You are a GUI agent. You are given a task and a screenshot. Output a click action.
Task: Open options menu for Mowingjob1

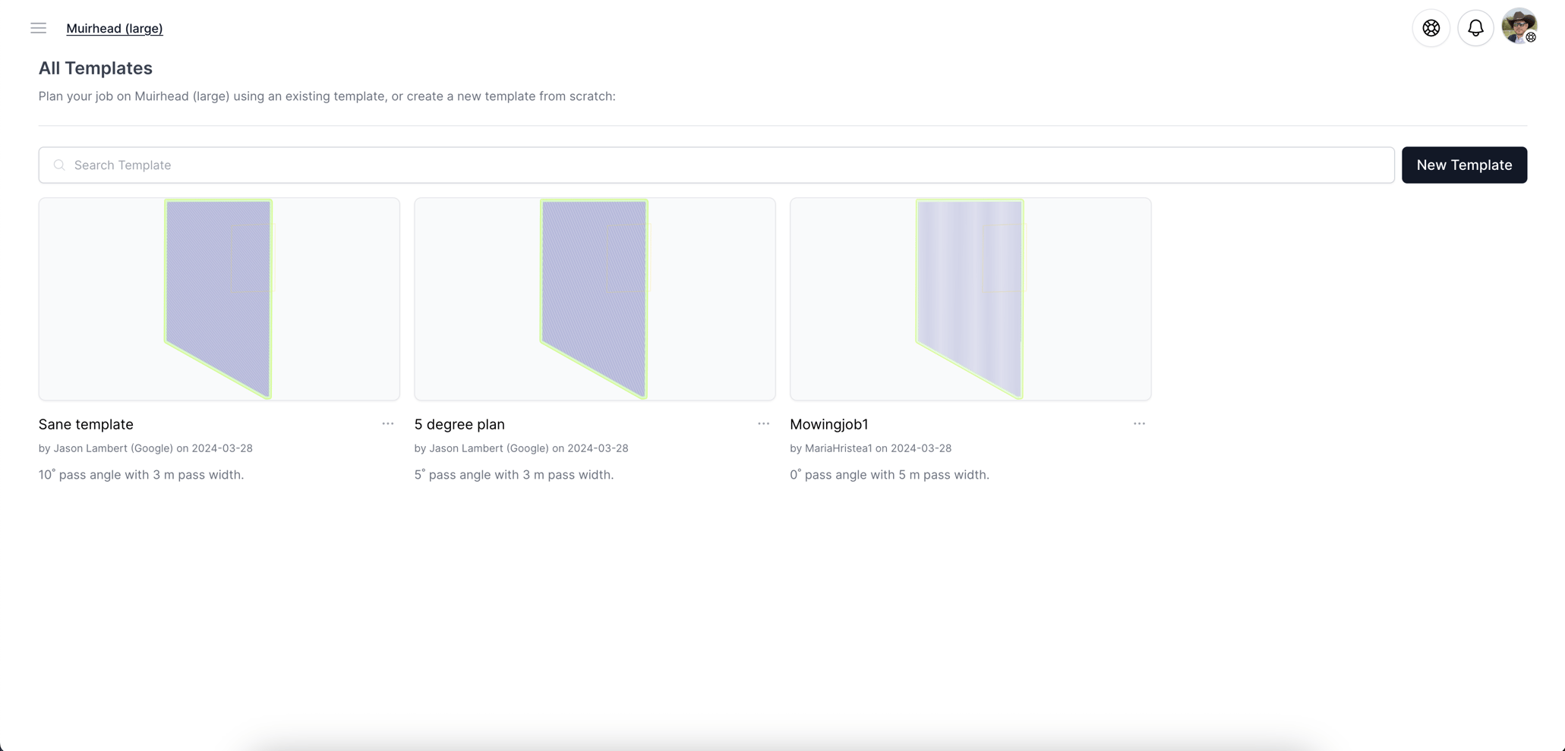pos(1138,423)
